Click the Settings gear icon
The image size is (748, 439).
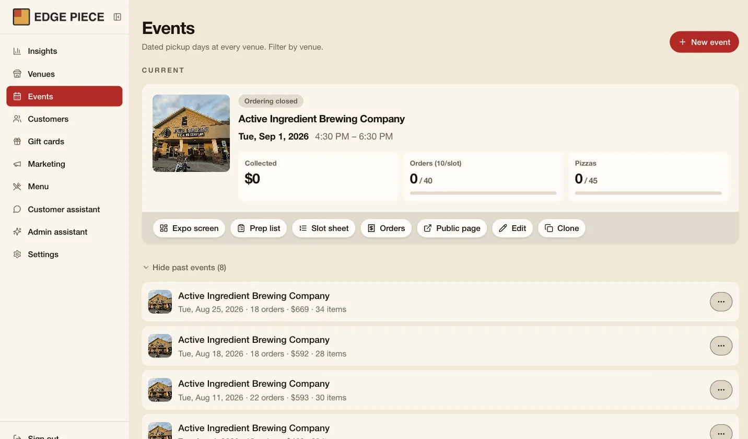coord(17,254)
